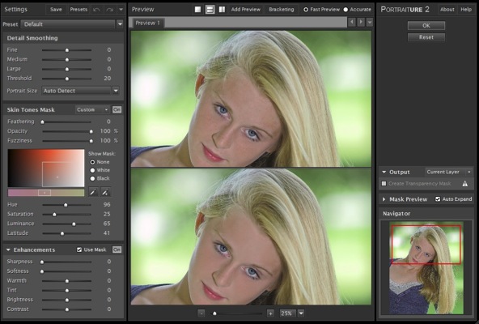This screenshot has width=479, height=324.
Task: Pick the skin tone eyedropper tool
Action: [93, 192]
